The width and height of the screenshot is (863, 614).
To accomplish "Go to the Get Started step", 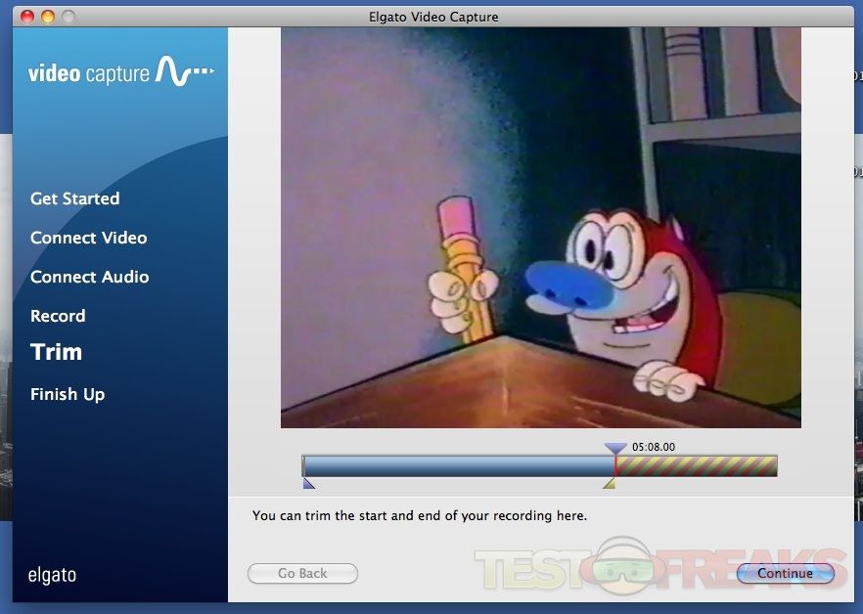I will 74,198.
